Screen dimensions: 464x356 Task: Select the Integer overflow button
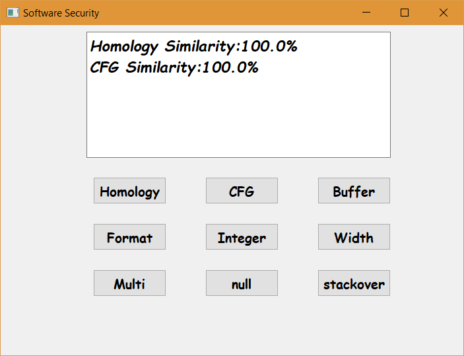[242, 237]
